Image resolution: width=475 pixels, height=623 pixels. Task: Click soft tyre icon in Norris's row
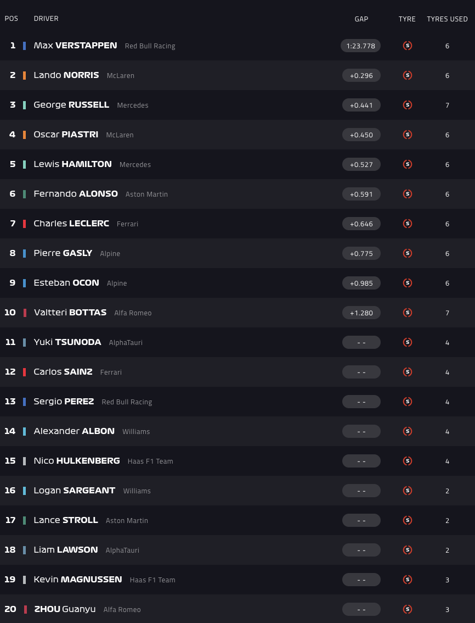tap(407, 75)
